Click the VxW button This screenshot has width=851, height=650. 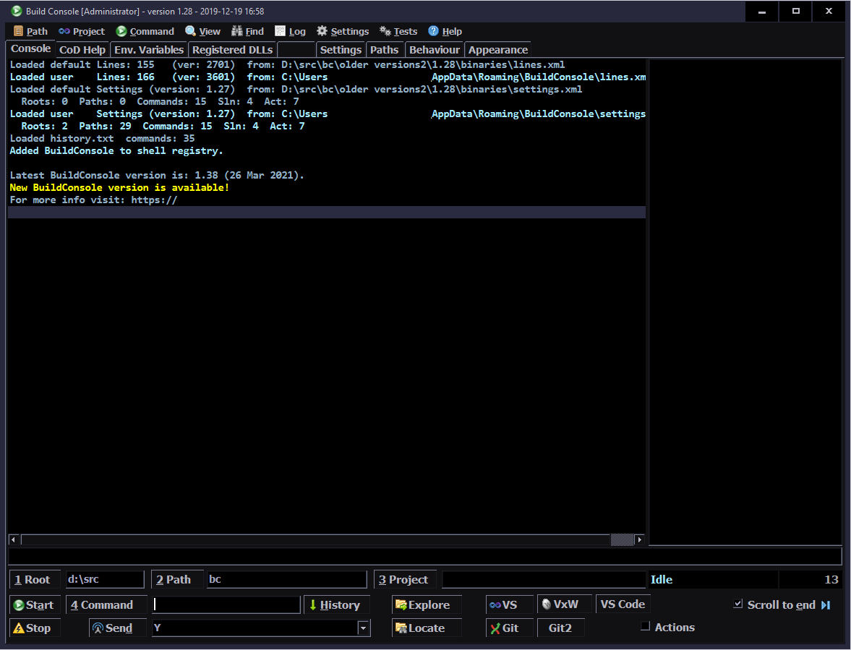point(564,604)
